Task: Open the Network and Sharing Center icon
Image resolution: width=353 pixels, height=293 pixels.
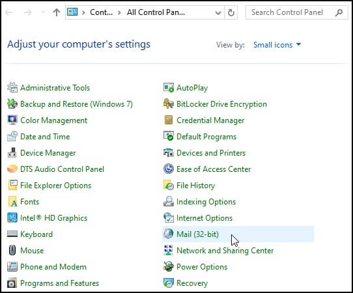Action: click(x=169, y=250)
